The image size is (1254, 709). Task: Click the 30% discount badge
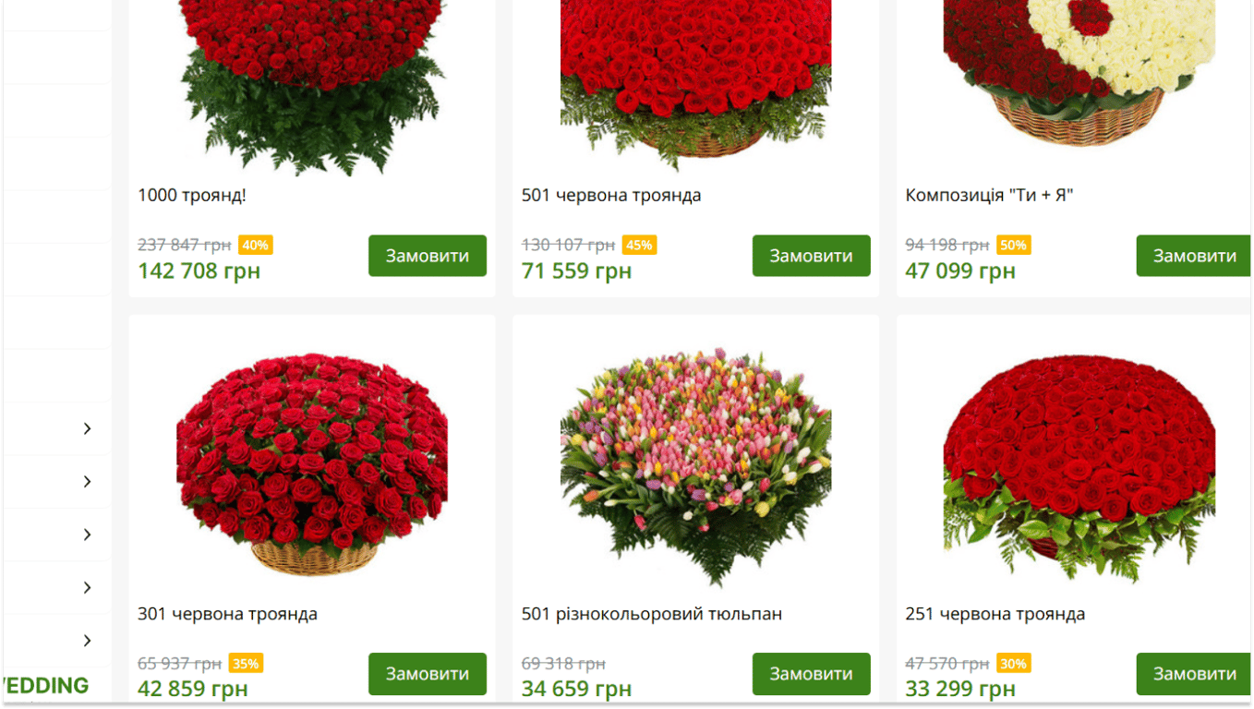coord(1013,663)
